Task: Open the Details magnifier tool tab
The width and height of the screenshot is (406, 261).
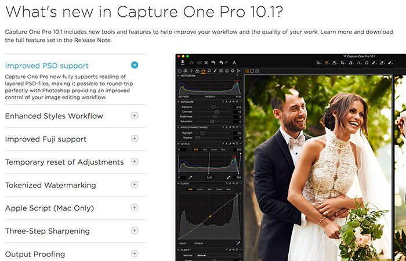Action: coord(209,71)
